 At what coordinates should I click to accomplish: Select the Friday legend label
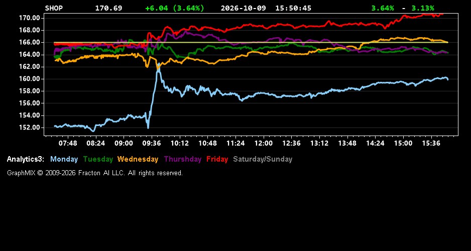pyautogui.click(x=217, y=160)
